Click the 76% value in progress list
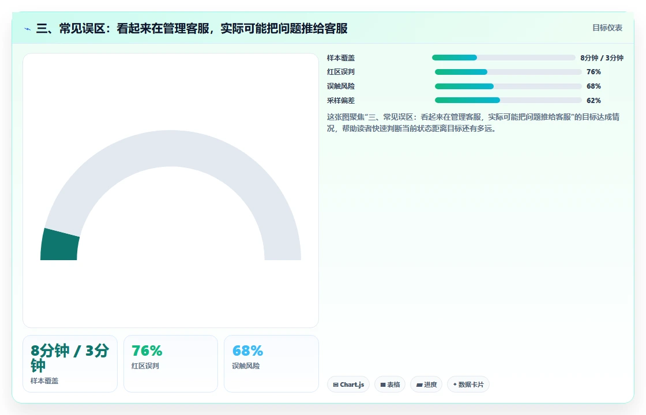 click(594, 72)
